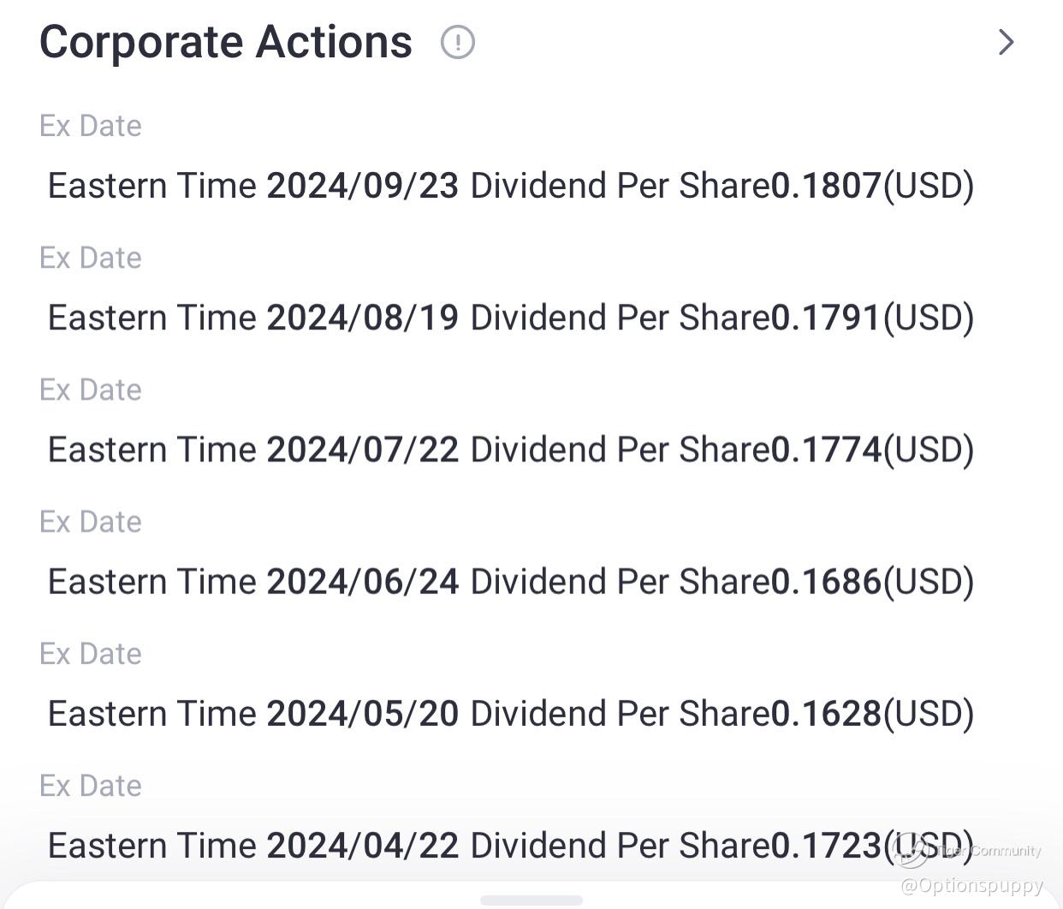Select the 2024/08/19 ex-date text

coord(363,318)
